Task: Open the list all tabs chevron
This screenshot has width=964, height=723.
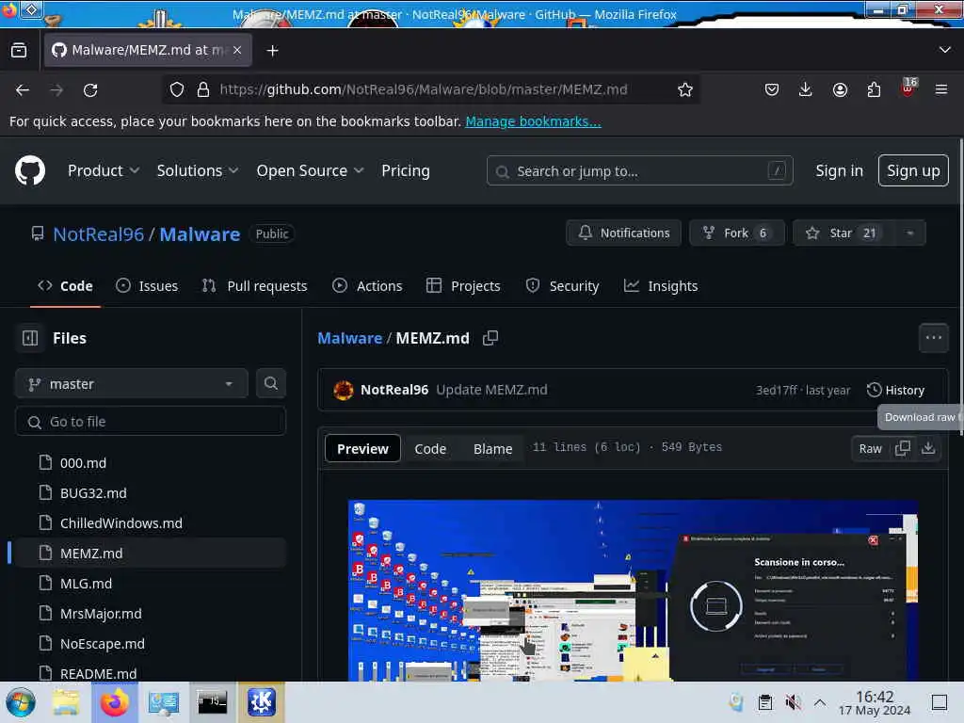Action: [x=944, y=50]
